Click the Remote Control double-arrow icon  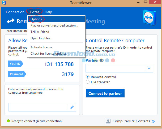click(x=11, y=21)
